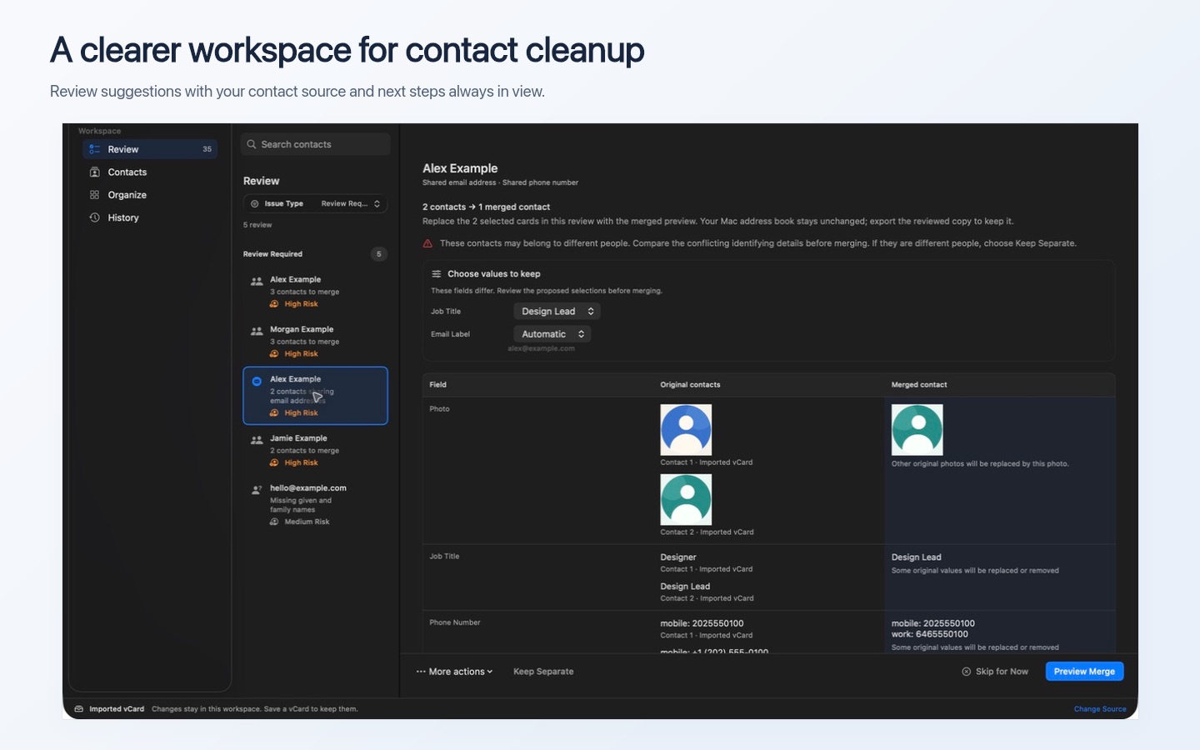Expand the More actions menu

pos(455,672)
